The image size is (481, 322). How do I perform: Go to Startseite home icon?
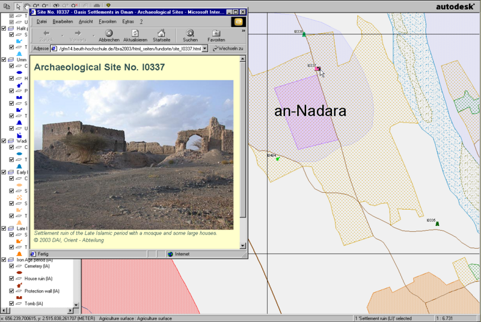click(161, 34)
